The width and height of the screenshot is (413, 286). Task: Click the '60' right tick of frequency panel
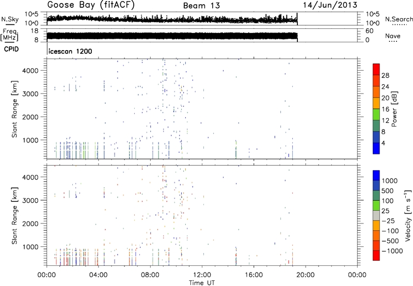tap(370, 31)
